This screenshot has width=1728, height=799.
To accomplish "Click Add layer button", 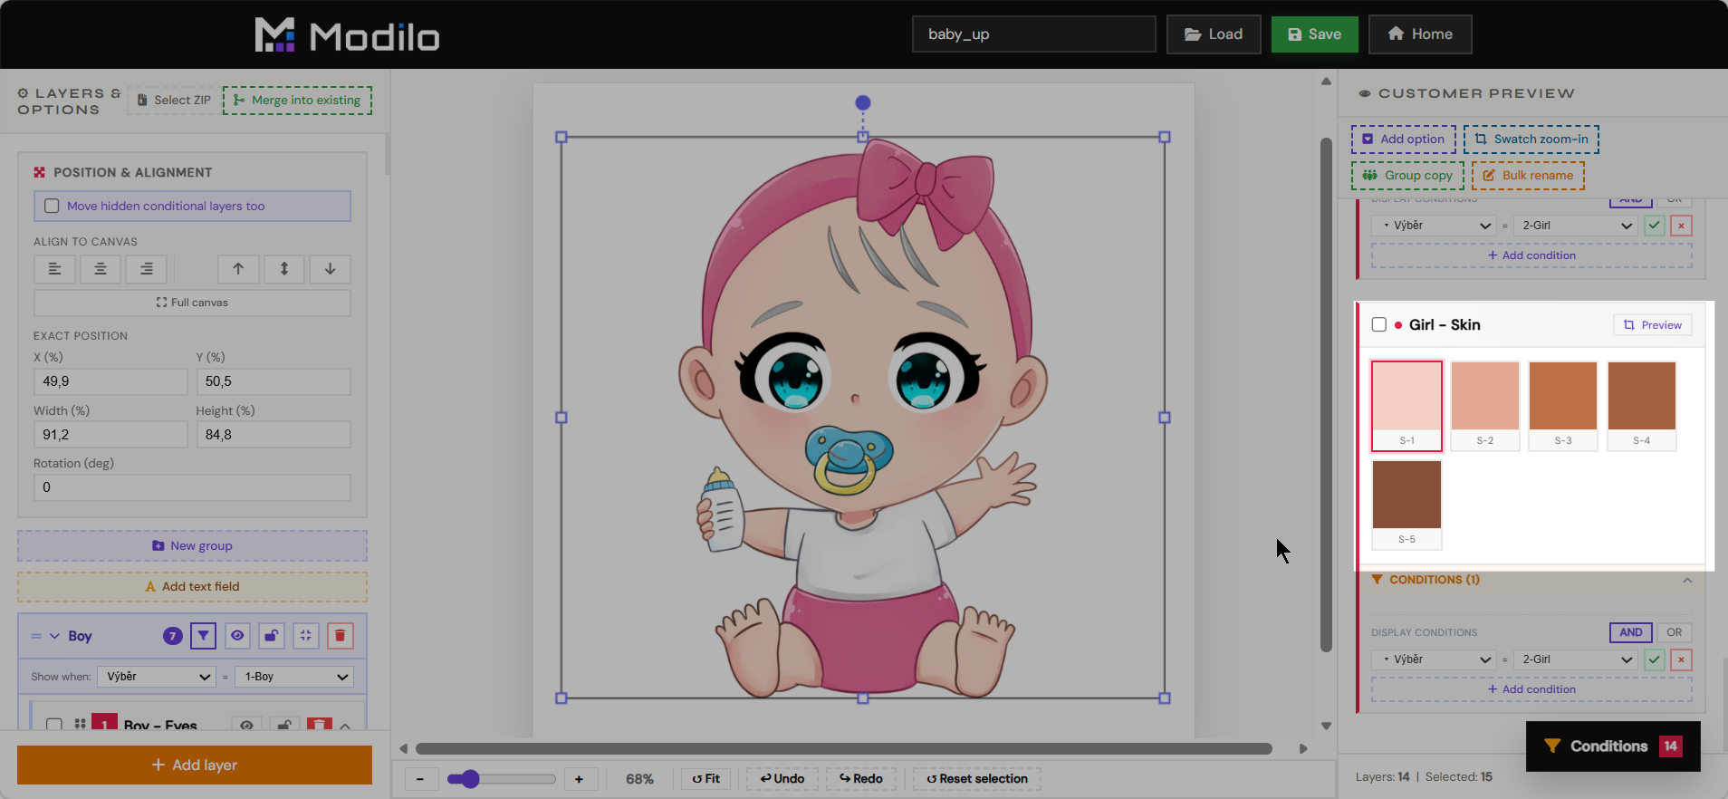I will point(195,765).
